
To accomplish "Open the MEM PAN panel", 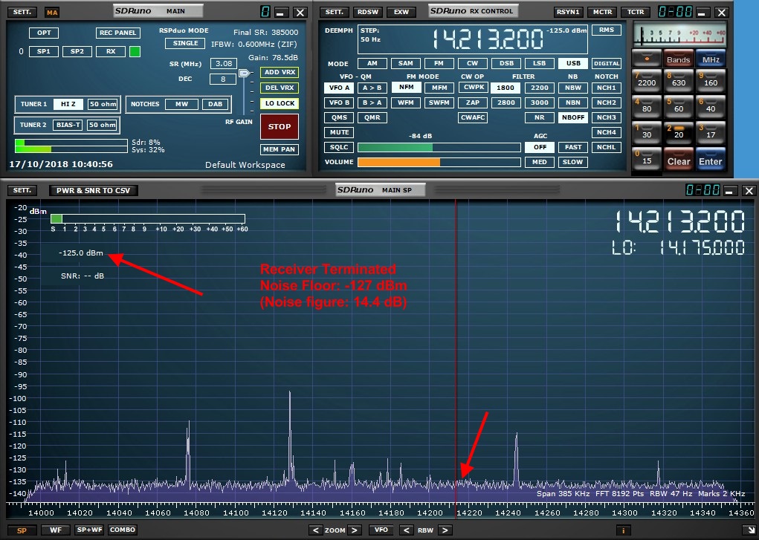I will coord(280,149).
